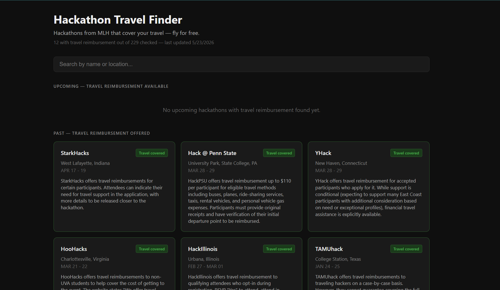The width and height of the screenshot is (500, 290).
Task: Open the StarkHacks card title
Action: (x=75, y=153)
